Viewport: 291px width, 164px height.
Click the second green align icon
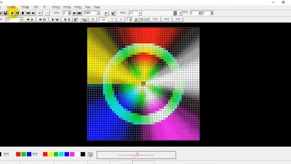pyautogui.click(x=136, y=20)
